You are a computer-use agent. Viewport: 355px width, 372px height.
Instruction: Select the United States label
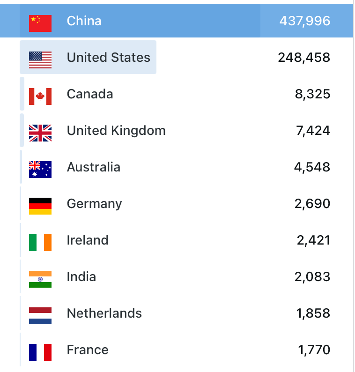[x=109, y=58]
